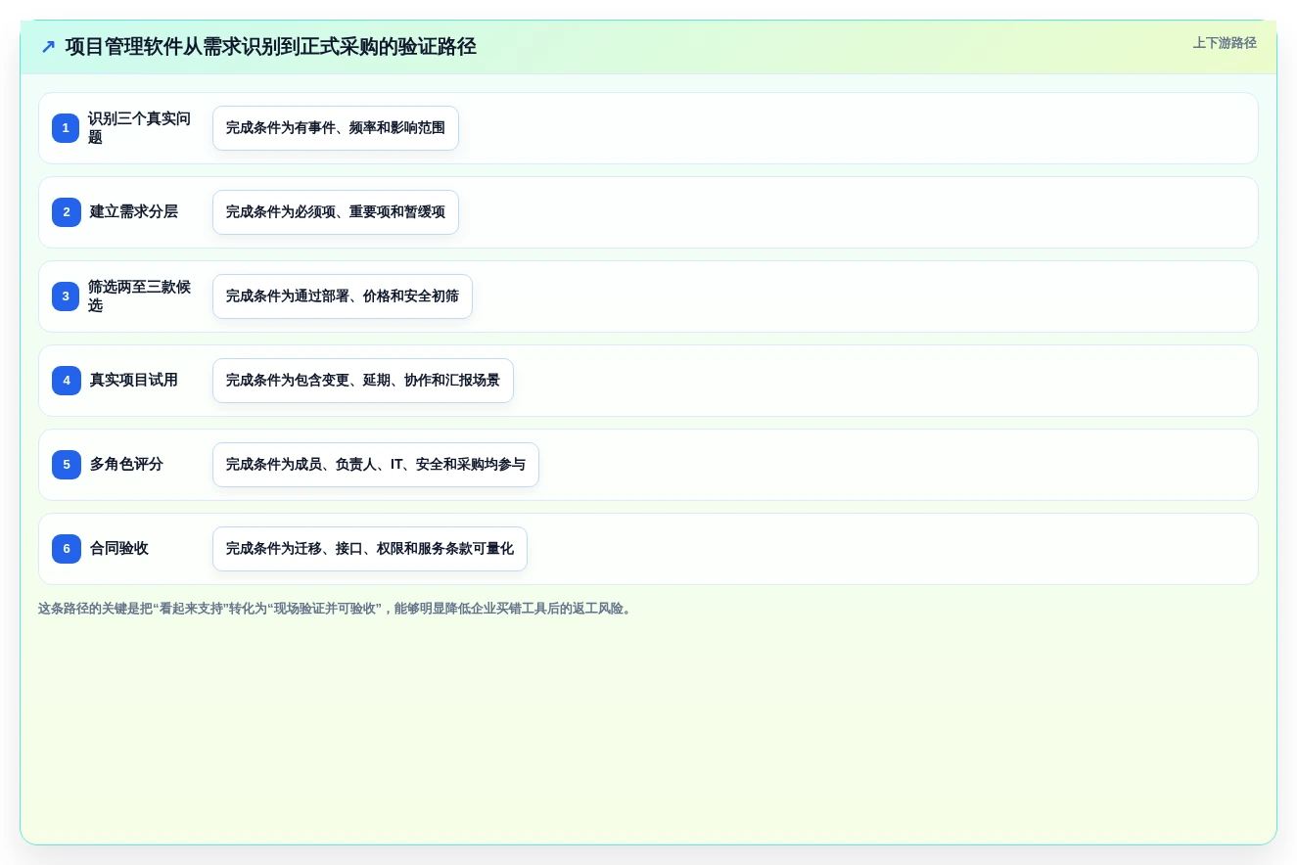Click the condition 迁移、接口、权限和服务条款可量化

click(x=370, y=549)
